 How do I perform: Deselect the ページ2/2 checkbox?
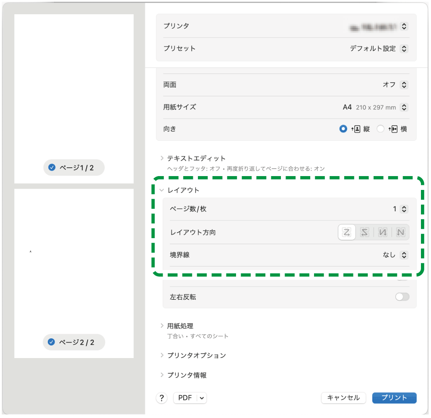coord(51,342)
